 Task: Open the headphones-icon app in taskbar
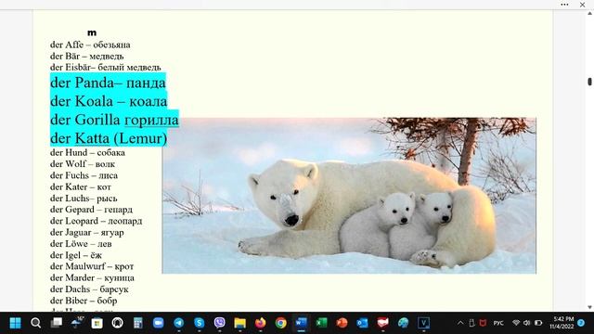point(118,323)
